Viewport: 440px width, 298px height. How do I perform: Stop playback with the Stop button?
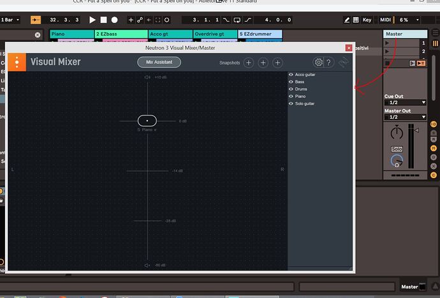click(103, 20)
